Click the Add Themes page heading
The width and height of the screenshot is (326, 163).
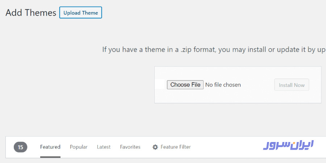[x=31, y=13]
